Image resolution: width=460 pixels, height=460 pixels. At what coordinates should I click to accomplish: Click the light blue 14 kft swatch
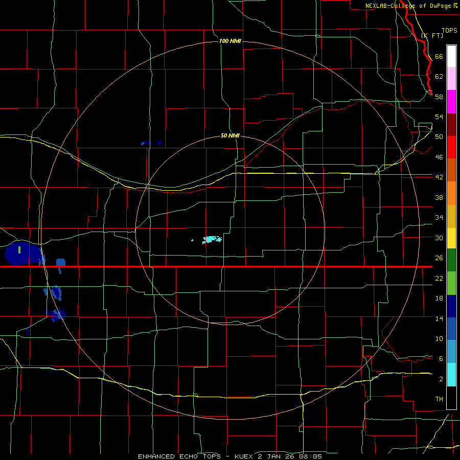451,352
